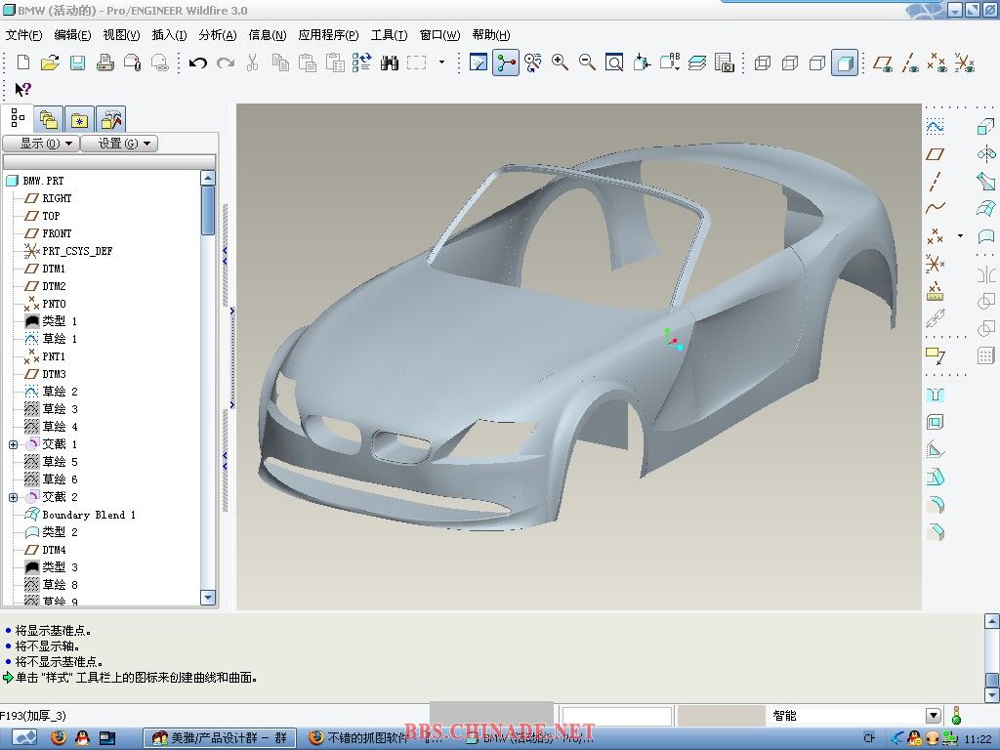The image size is (1000, 750).
Task: Toggle coordinate systems display
Action: pos(964,62)
